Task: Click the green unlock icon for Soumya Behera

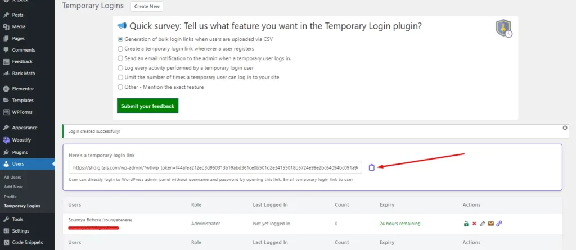Action: [x=466, y=224]
